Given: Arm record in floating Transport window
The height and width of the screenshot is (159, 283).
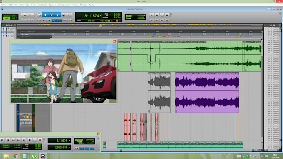Looking at the screenshot, I should [40, 140].
